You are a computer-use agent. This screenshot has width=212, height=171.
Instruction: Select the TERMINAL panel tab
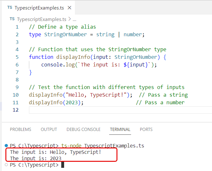coord(120,129)
